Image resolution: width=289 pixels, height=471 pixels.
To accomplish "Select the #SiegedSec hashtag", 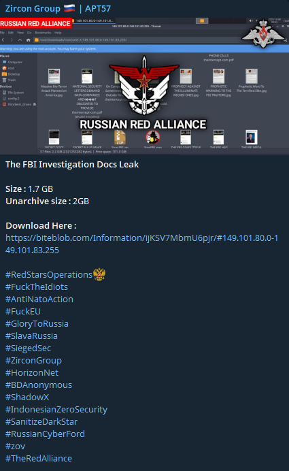I will 28,348.
